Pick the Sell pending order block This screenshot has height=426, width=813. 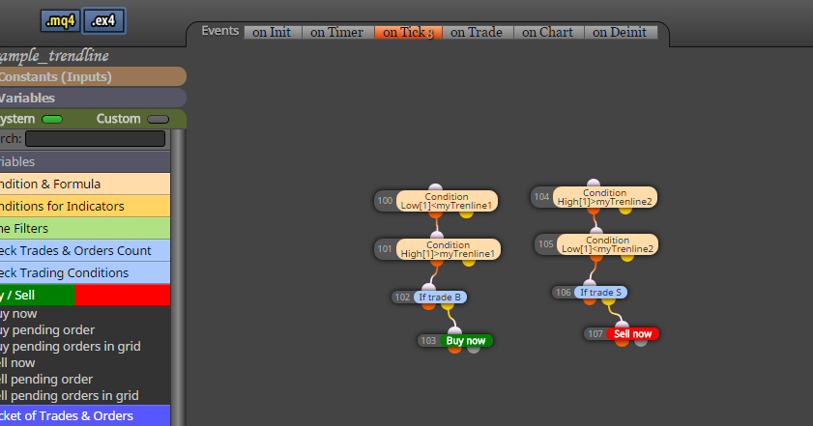click(46, 380)
